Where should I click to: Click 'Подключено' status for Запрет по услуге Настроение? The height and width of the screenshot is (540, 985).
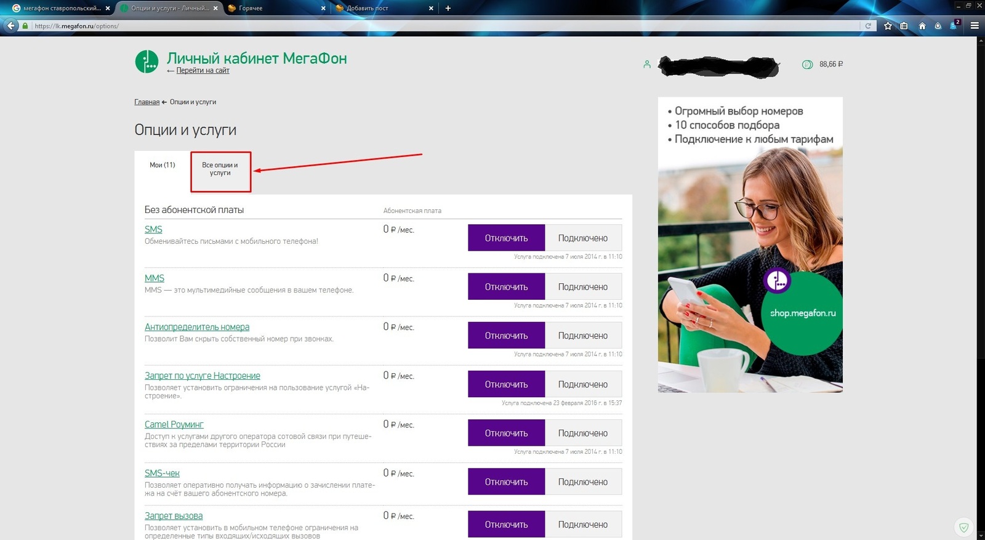point(583,384)
